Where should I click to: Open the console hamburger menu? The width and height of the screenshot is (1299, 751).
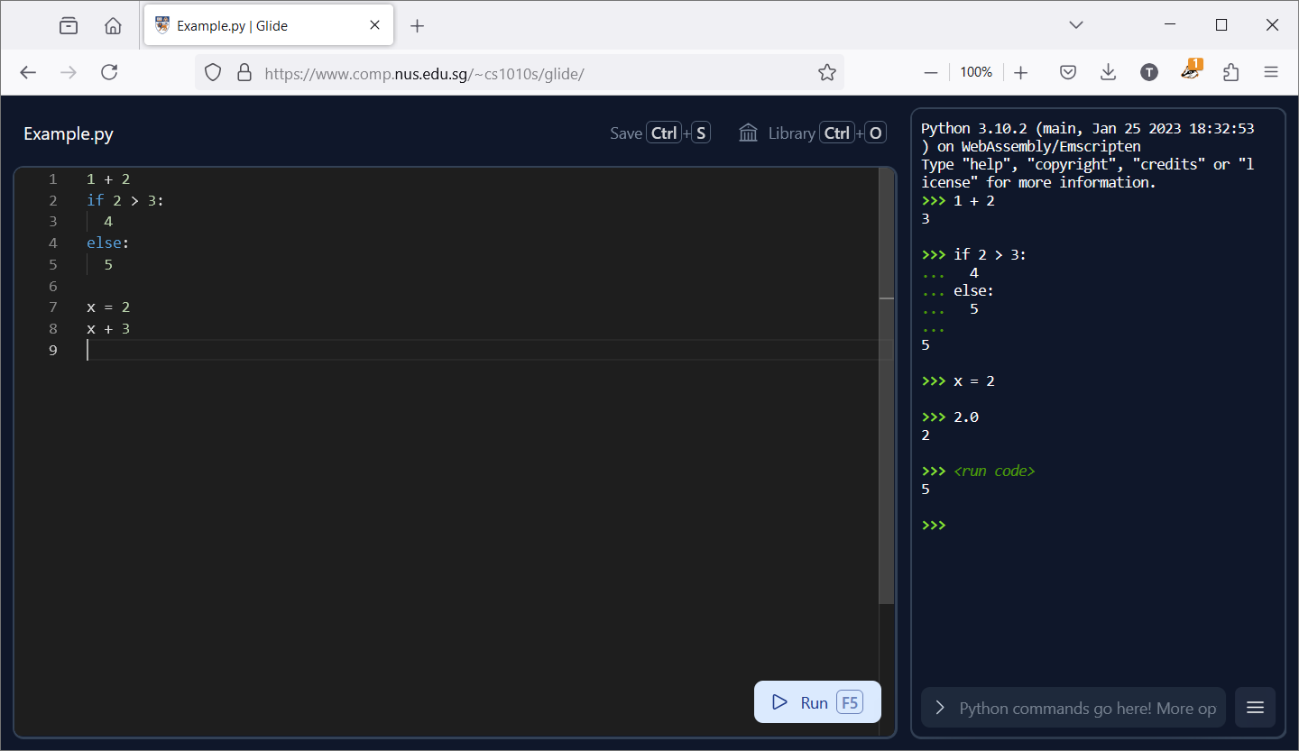[1255, 708]
